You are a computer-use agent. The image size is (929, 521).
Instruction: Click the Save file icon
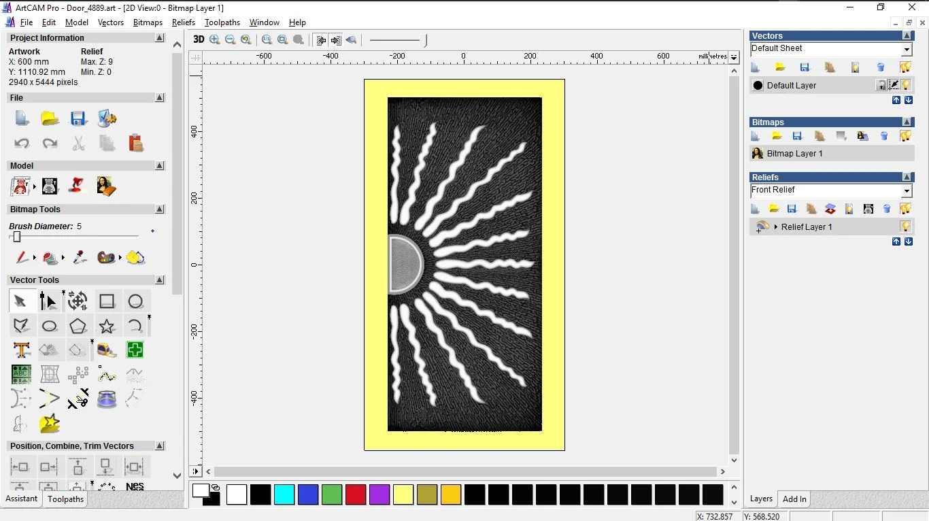(x=78, y=118)
